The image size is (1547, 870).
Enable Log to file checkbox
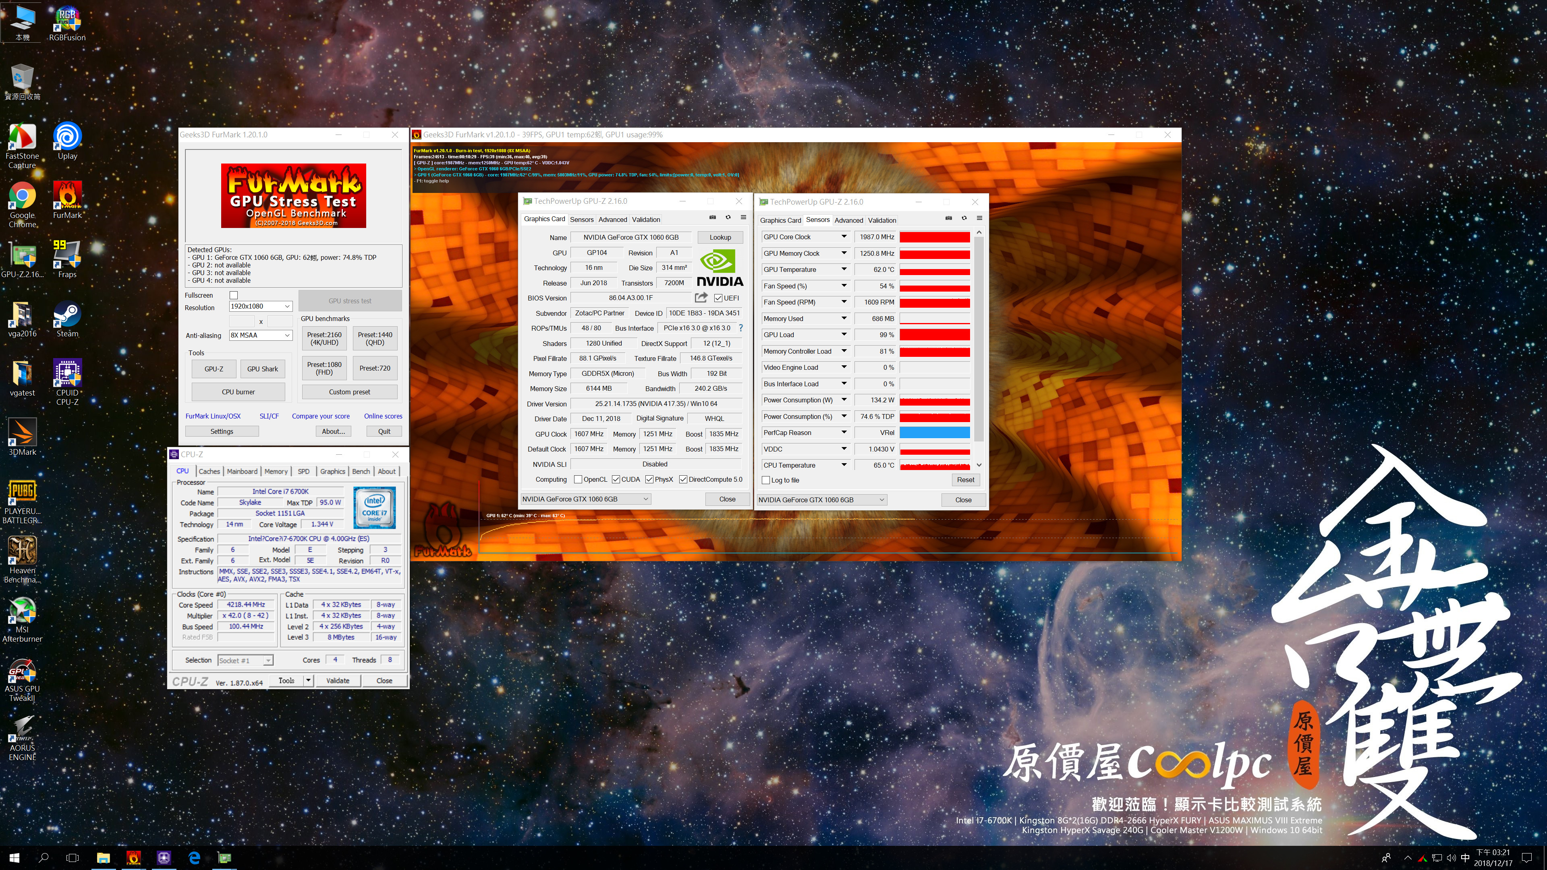click(766, 480)
